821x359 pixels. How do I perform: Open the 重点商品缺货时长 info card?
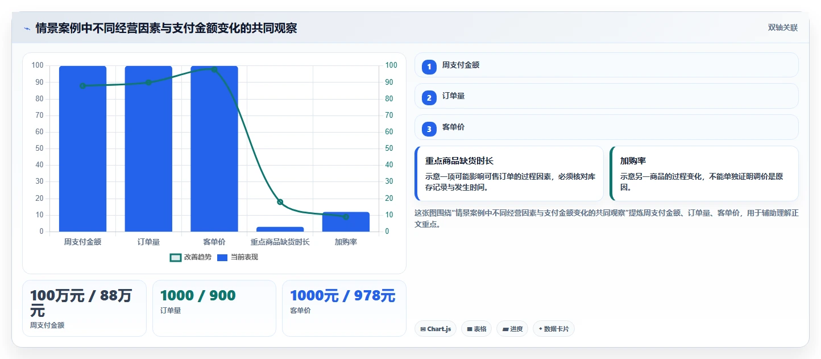click(x=509, y=174)
